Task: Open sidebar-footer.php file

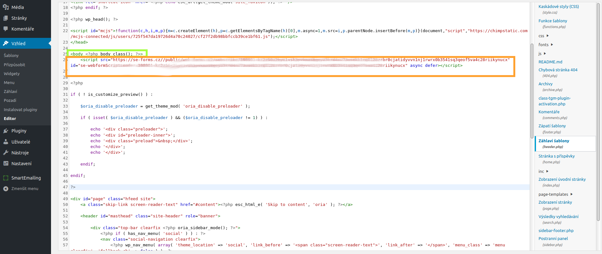Action: click(x=556, y=230)
